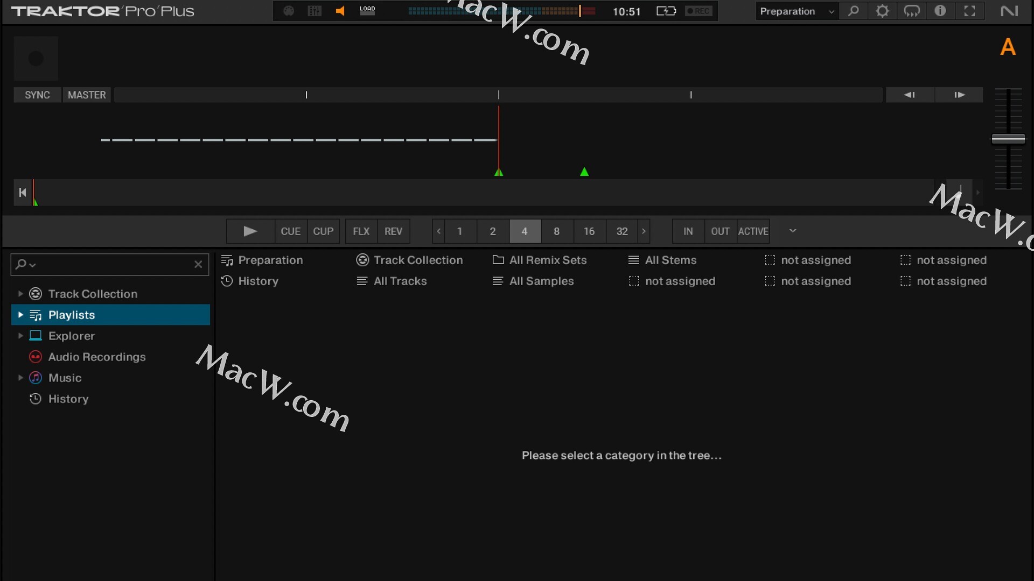Click the CUP button
Screen dimensions: 1034x581
click(x=323, y=231)
